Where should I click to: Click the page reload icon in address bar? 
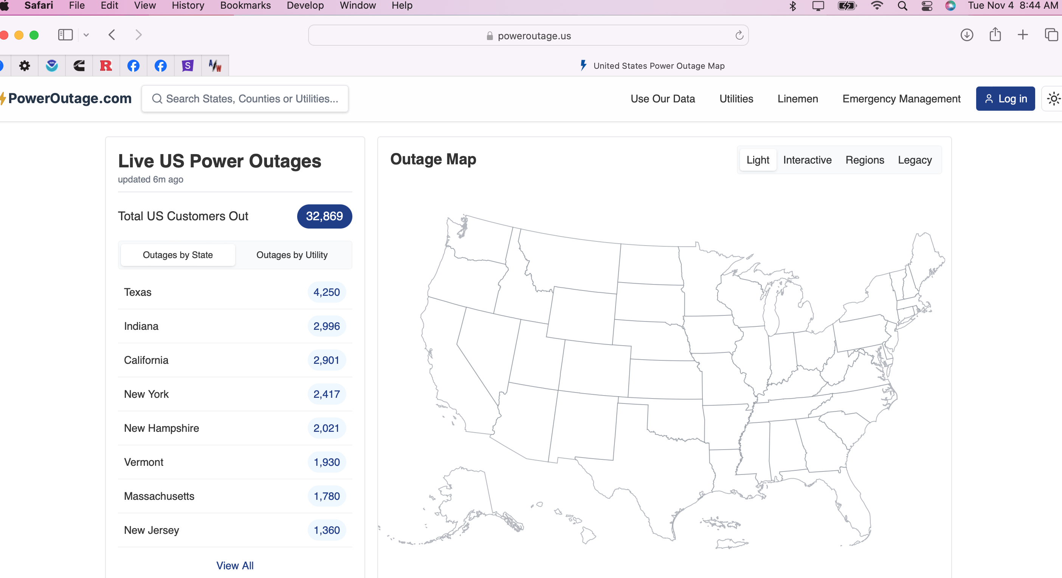pos(739,36)
